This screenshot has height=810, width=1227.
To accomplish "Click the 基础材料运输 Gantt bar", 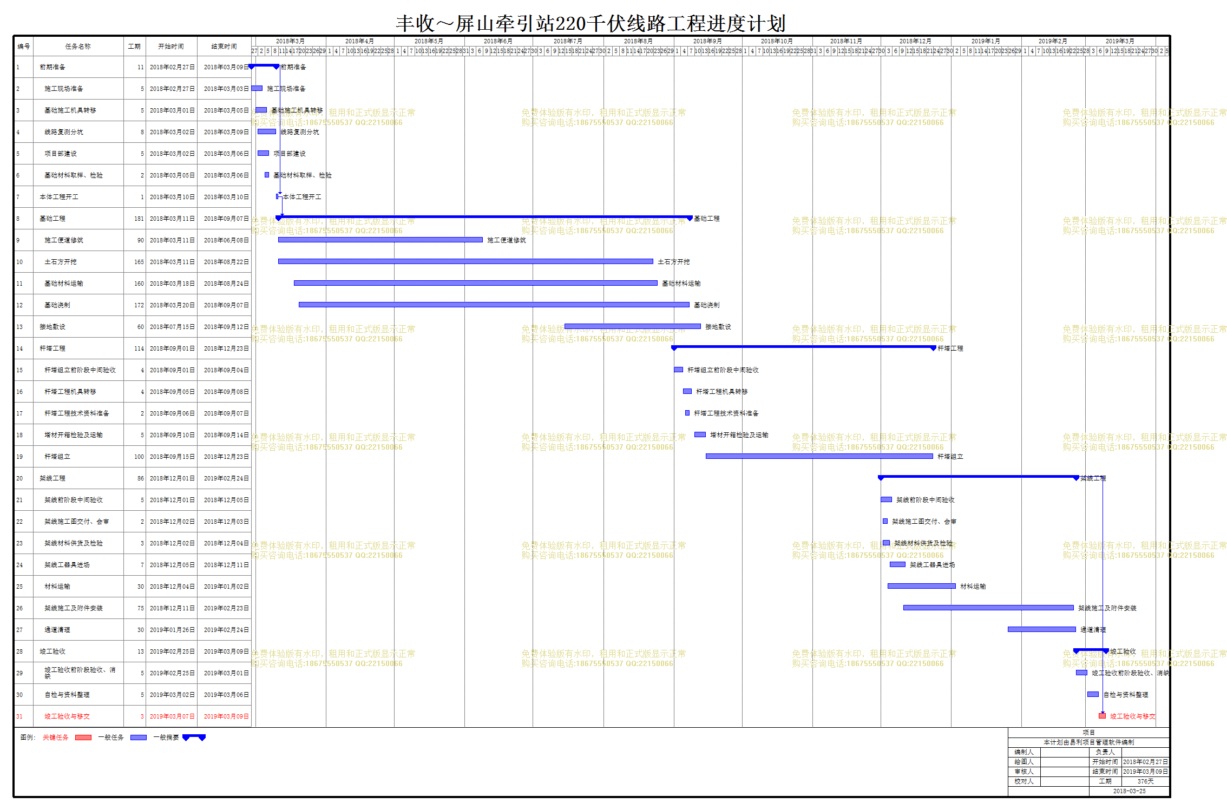I will (476, 283).
